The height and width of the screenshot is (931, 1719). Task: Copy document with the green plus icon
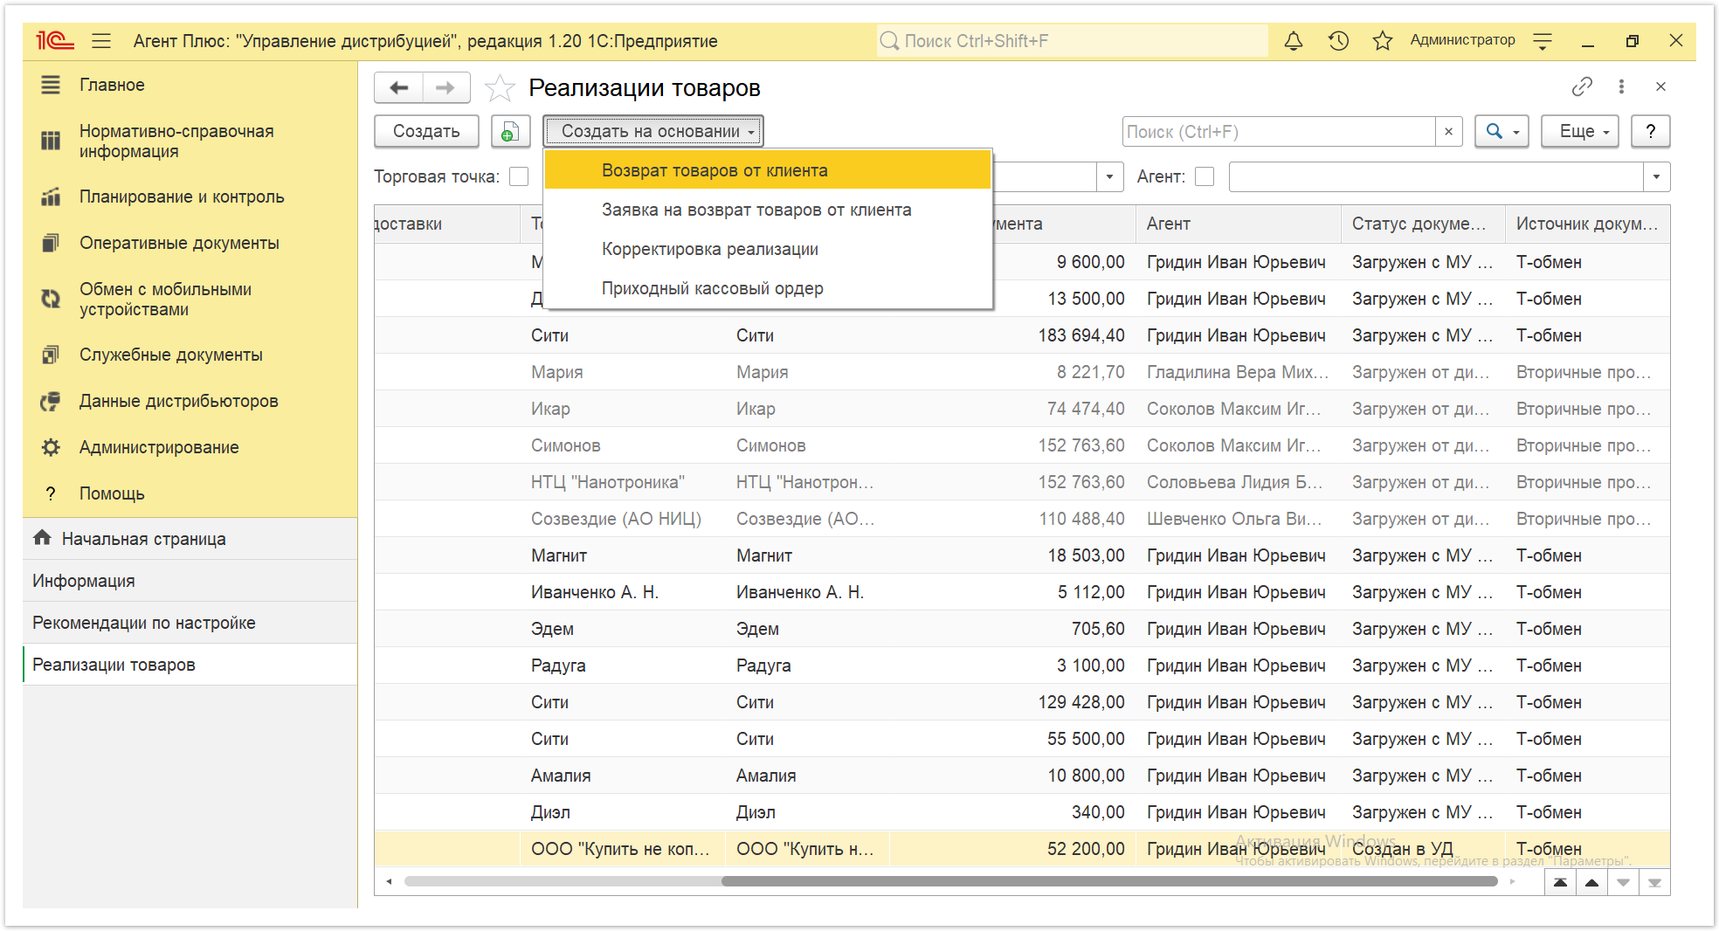point(510,132)
